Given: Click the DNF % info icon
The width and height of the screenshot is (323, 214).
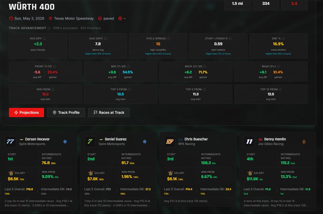Looking at the screenshot, I should click(283, 39).
